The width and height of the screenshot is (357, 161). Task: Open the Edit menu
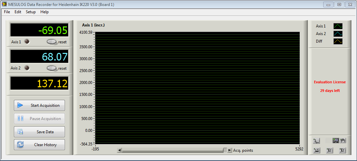pyautogui.click(x=18, y=12)
